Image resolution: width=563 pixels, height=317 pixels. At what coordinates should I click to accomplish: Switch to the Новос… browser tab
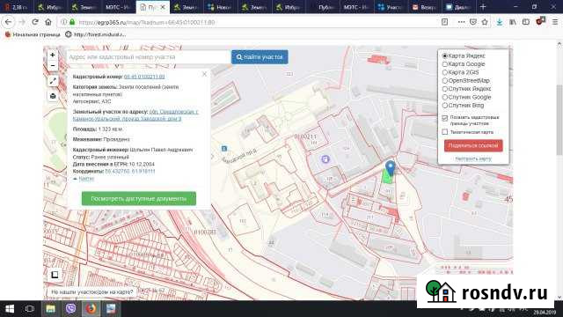pyautogui.click(x=220, y=7)
